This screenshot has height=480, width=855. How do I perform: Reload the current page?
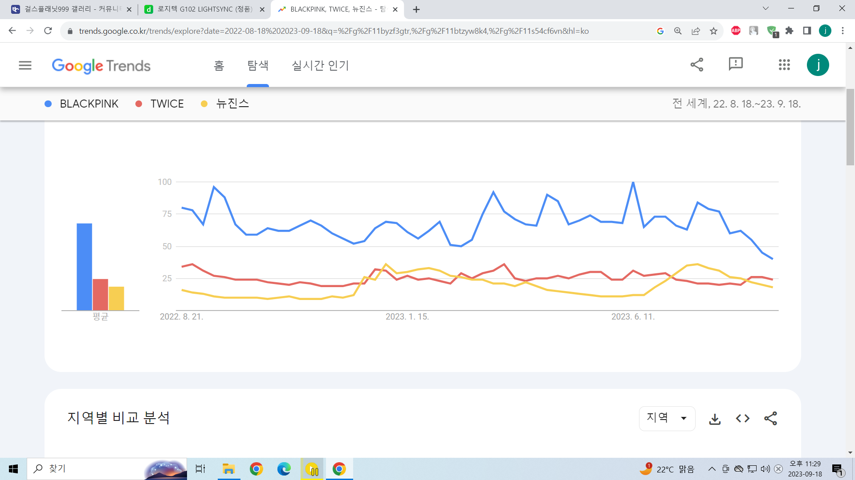[48, 31]
